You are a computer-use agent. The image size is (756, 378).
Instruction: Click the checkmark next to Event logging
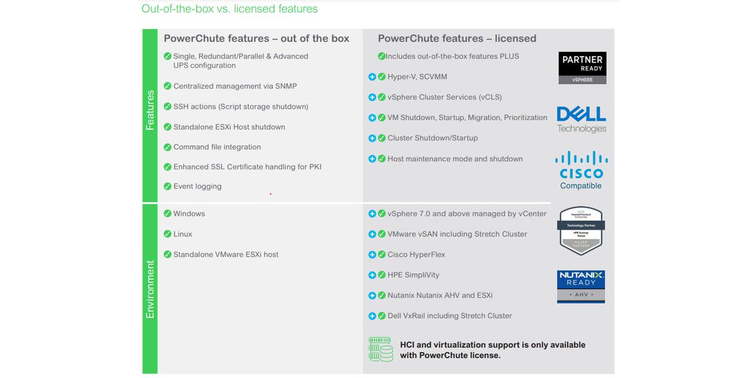coord(168,186)
